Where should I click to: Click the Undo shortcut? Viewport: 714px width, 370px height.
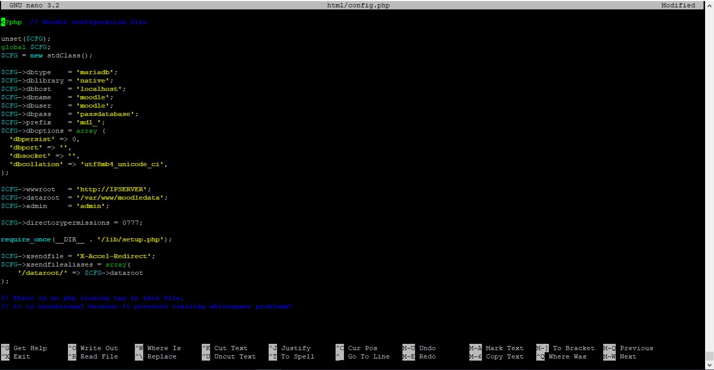point(427,348)
